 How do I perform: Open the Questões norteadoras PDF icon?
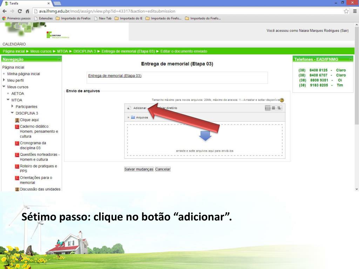[17, 155]
